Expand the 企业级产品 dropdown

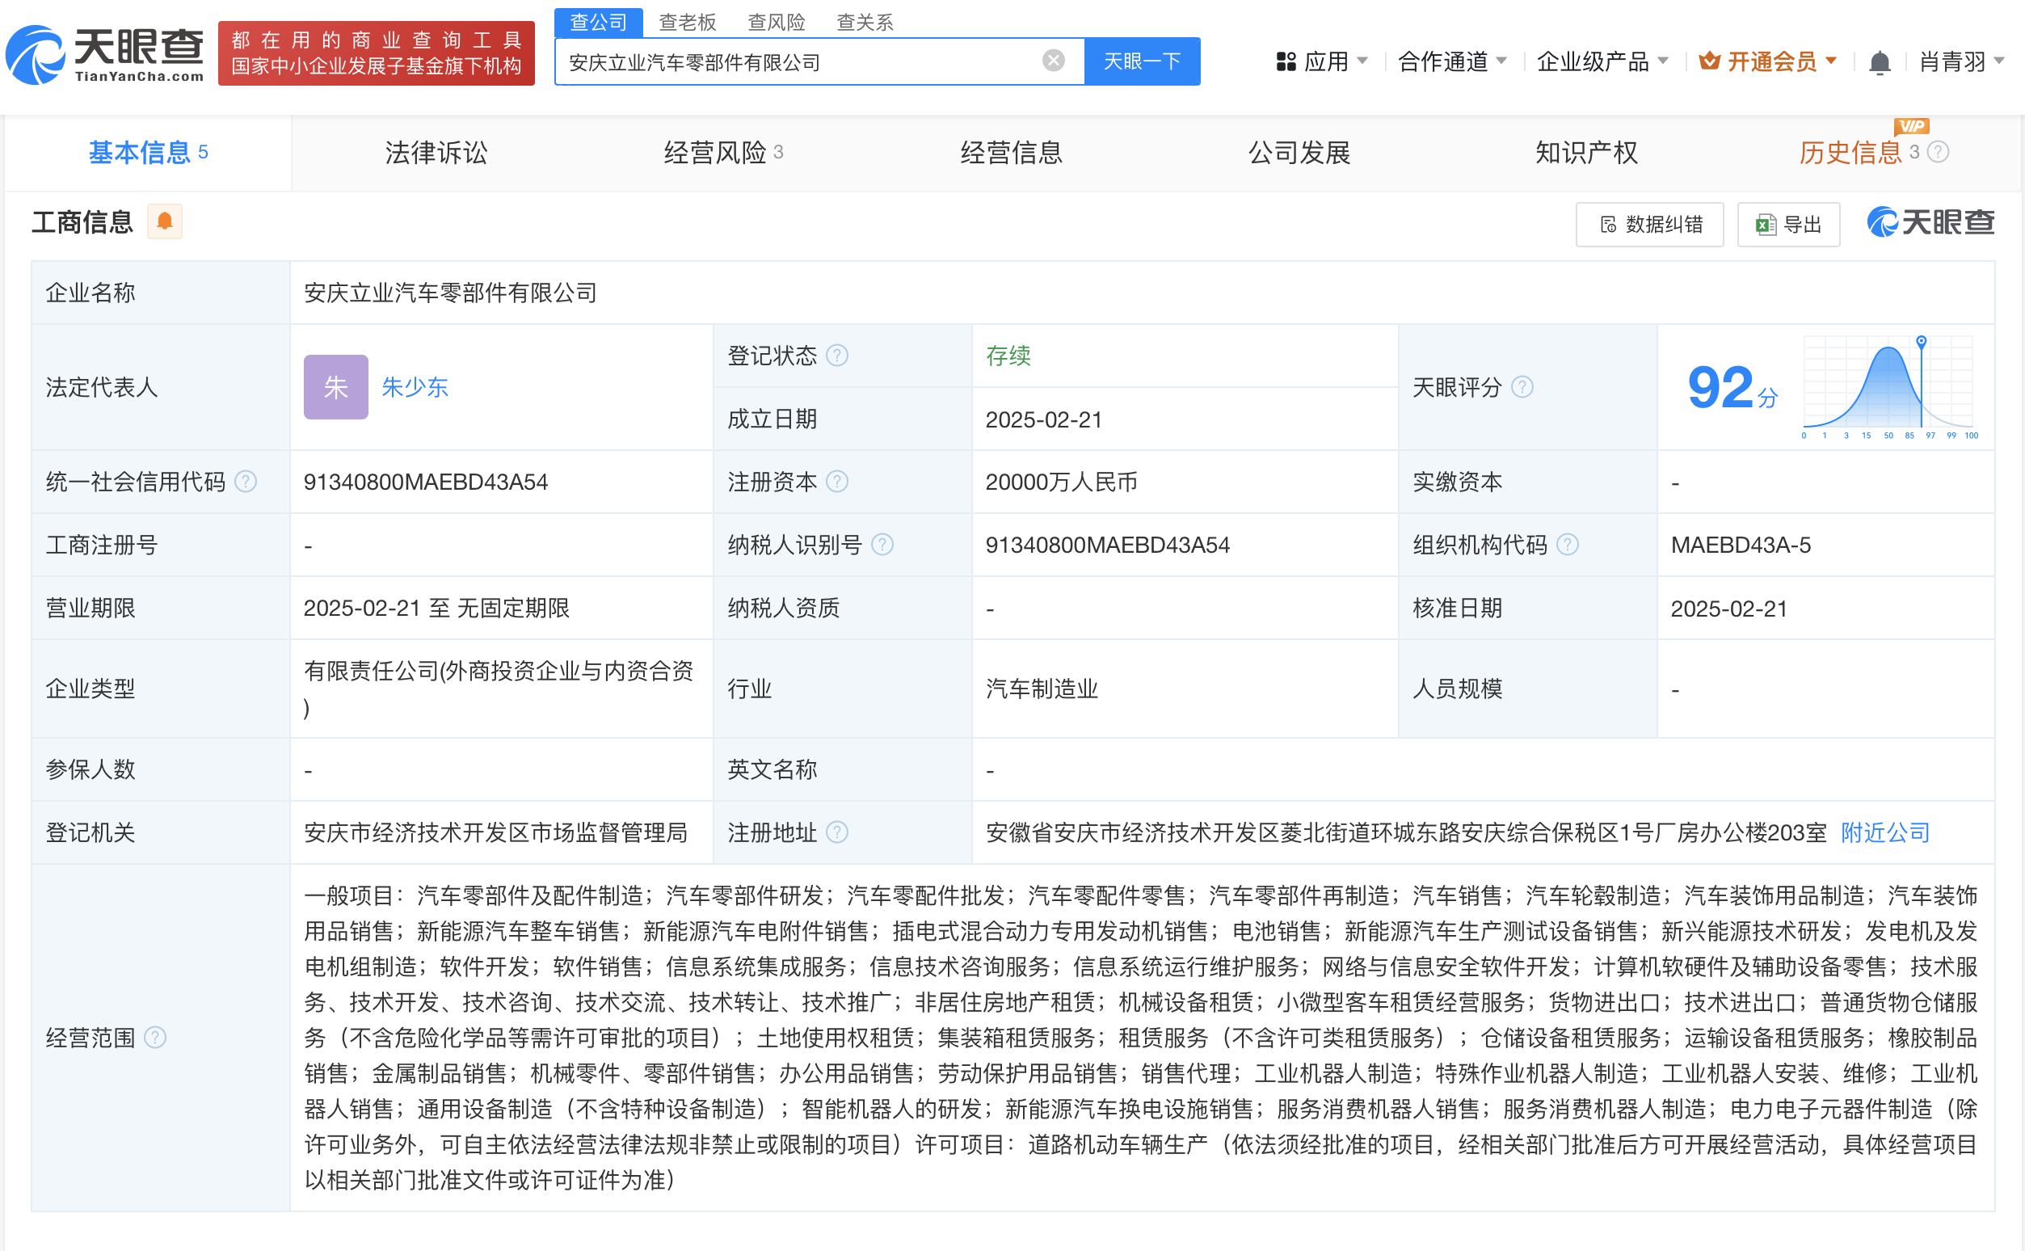pos(1602,62)
